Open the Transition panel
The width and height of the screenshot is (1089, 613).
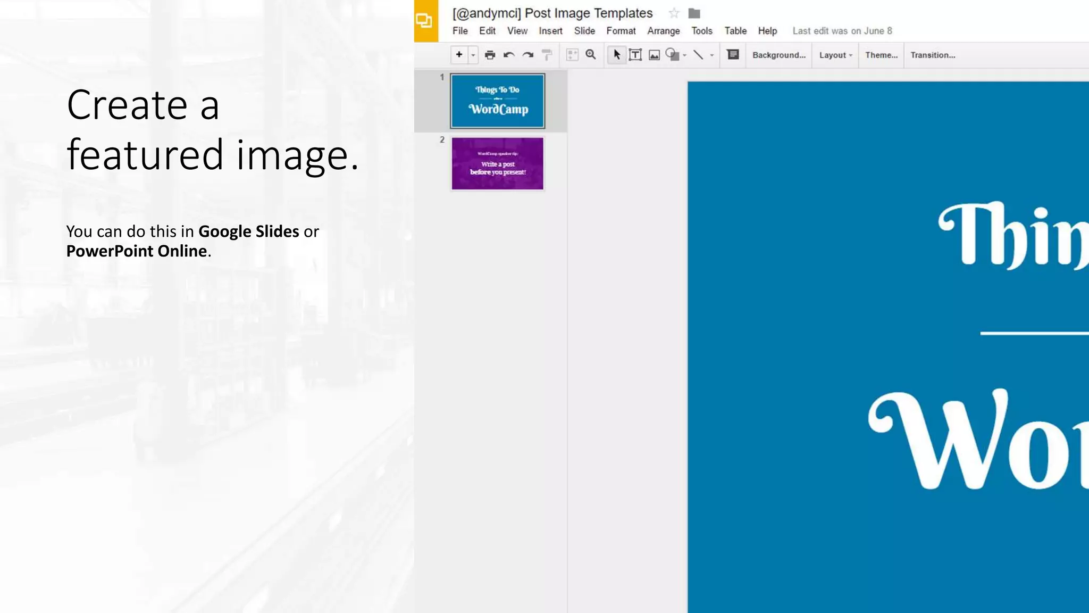[x=933, y=55]
